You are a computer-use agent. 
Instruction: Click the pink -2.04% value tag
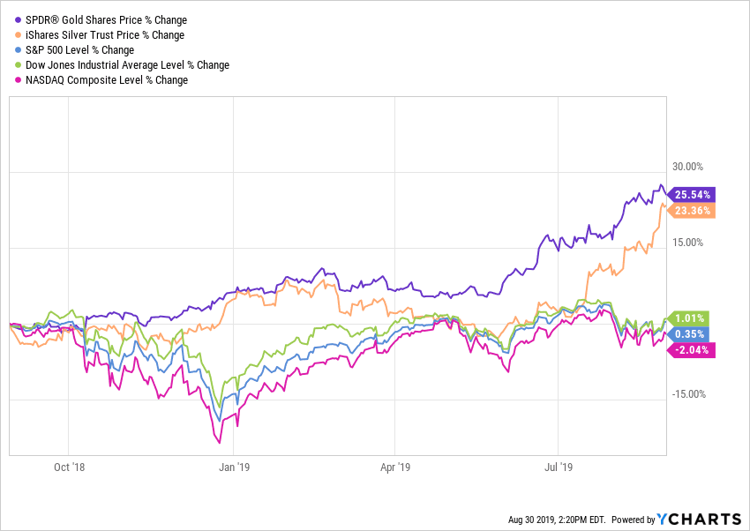(690, 349)
